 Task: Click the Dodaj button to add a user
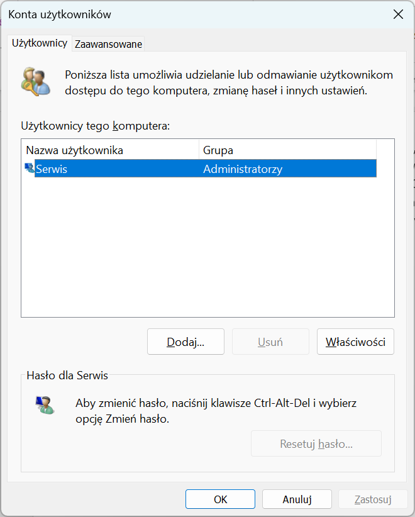click(x=185, y=342)
